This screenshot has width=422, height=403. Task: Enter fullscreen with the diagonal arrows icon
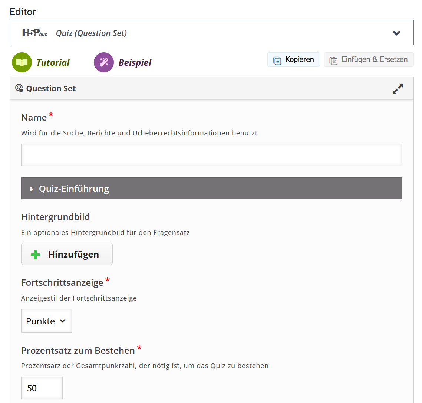point(398,89)
